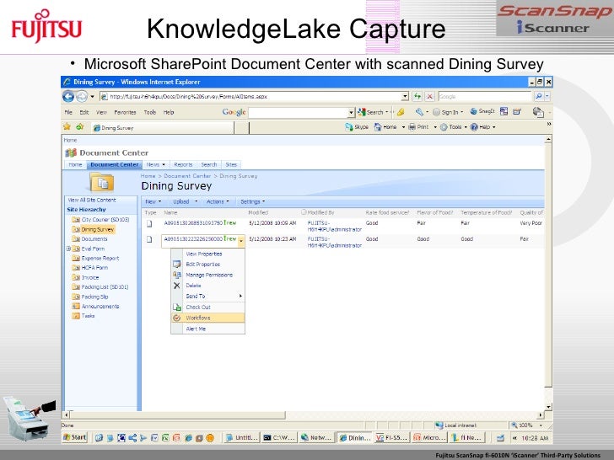Select Workflows from the context menu
This screenshot has width=614, height=460.
198,318
